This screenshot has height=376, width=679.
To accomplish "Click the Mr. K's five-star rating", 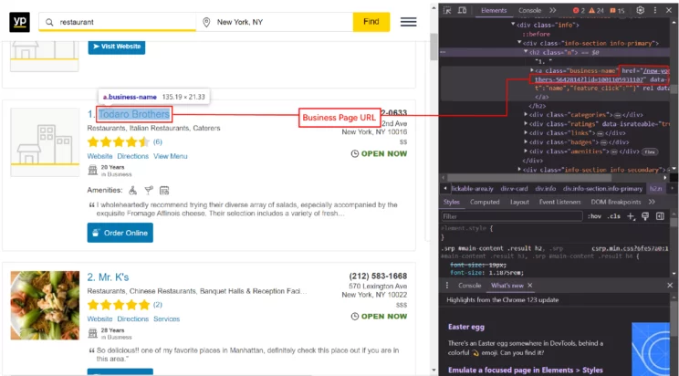I will click(x=119, y=305).
